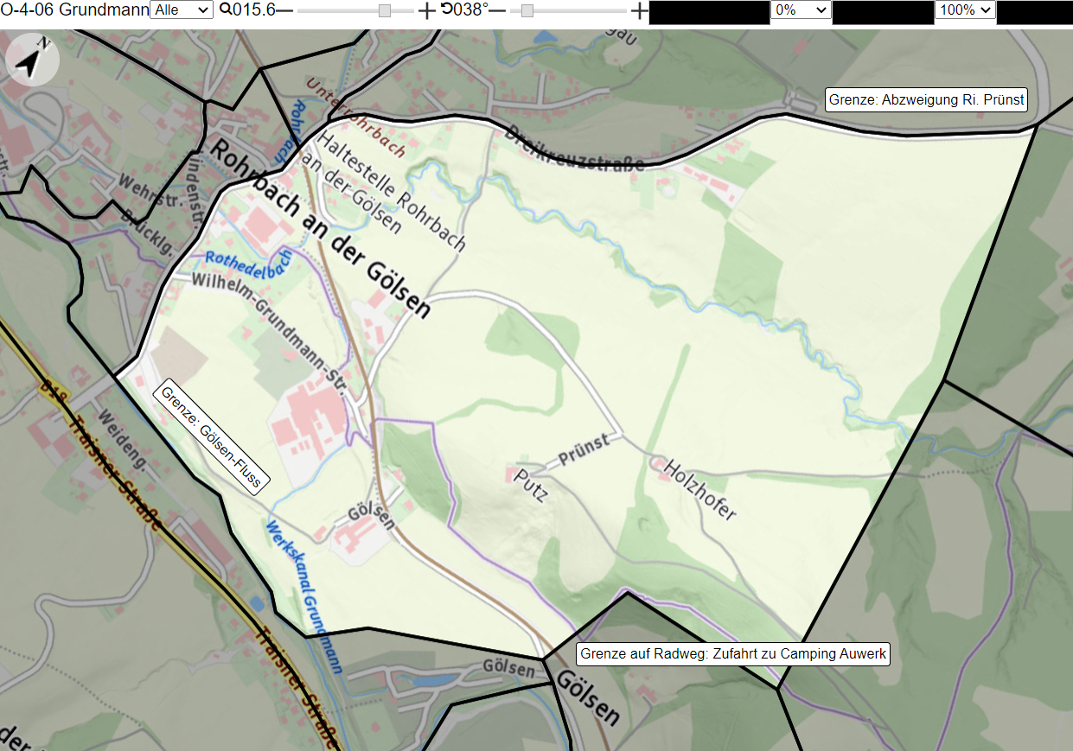The height and width of the screenshot is (751, 1073).
Task: Click the Holzhofer place label on map
Action: [x=699, y=488]
